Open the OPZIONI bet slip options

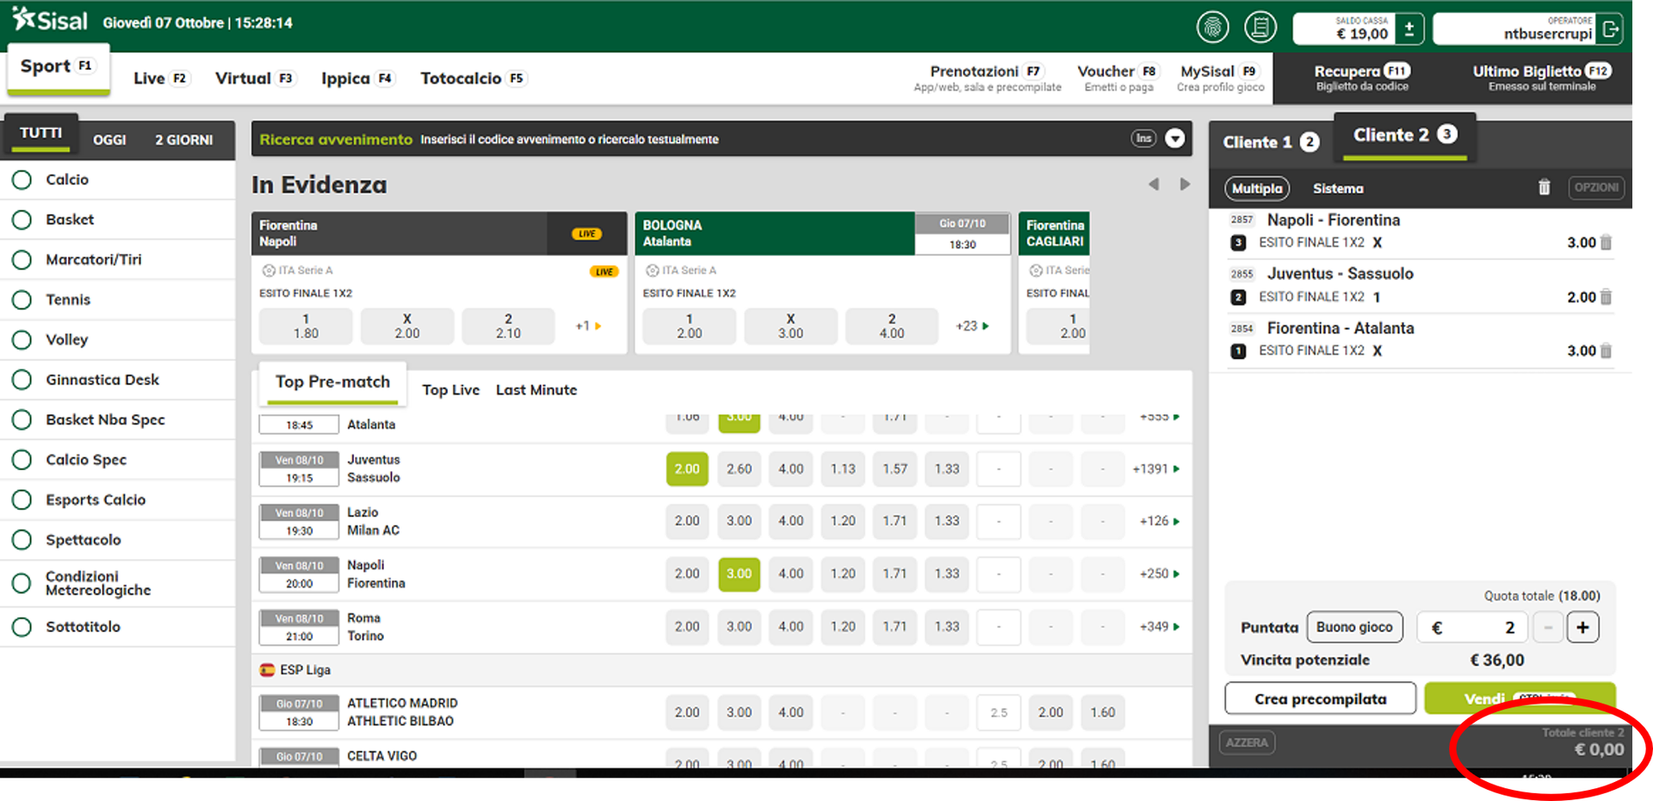point(1596,187)
